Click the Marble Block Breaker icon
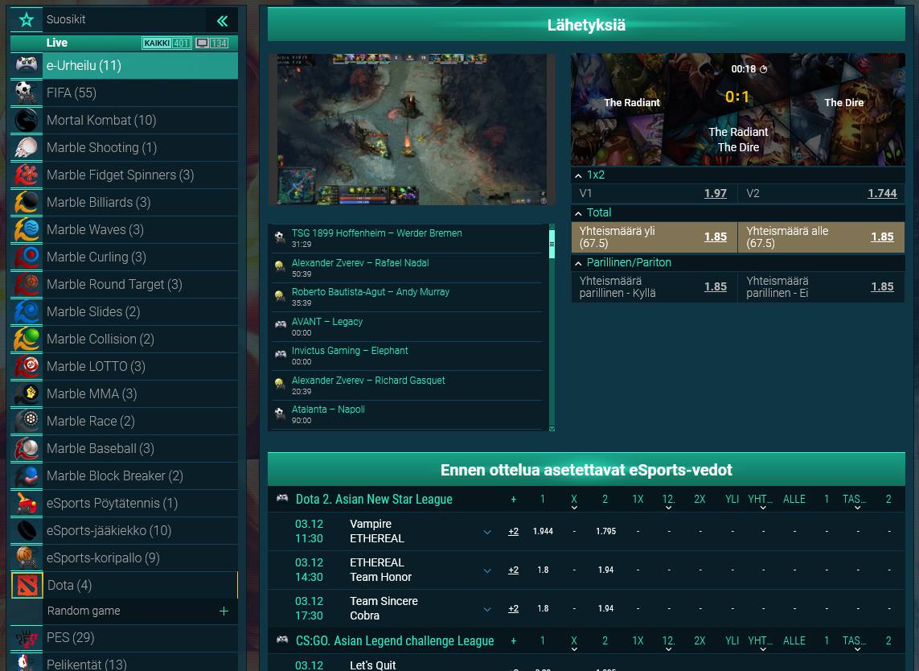Screen dimensions: 919x671 pos(27,475)
